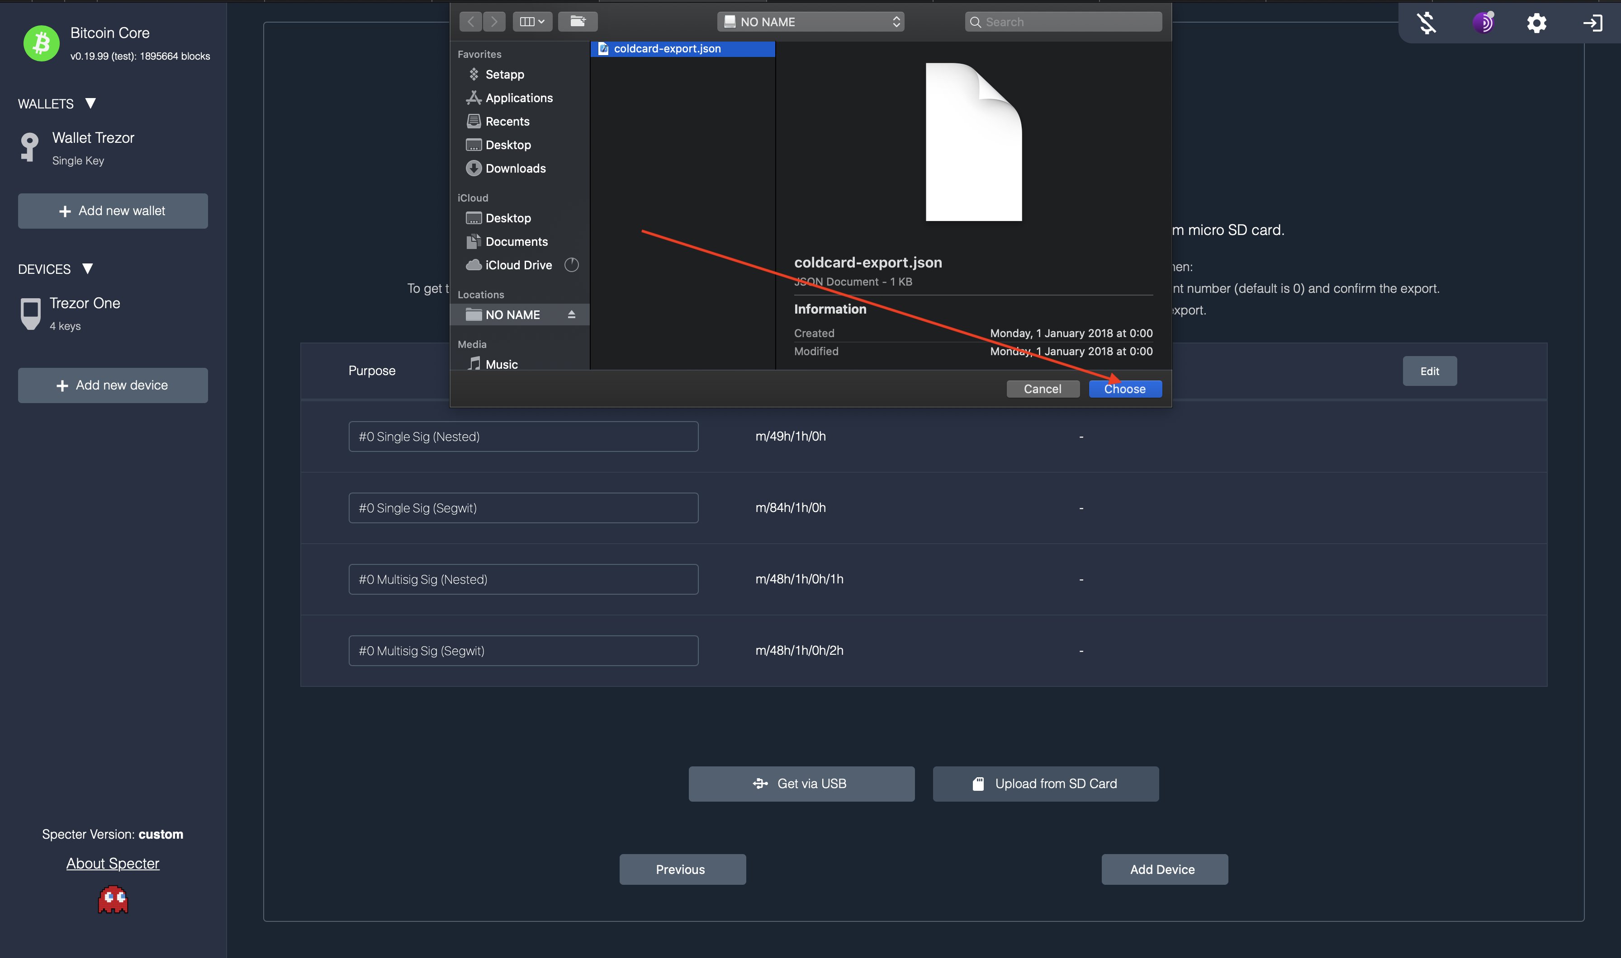
Task: Go forward in the file dialog
Action: [494, 21]
